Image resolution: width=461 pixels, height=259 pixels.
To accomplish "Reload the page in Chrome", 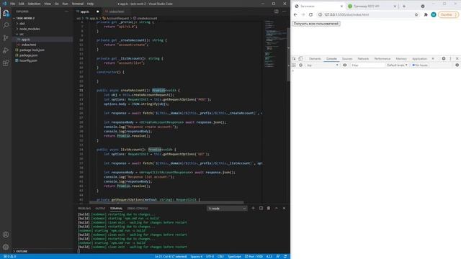I will tap(310, 14).
